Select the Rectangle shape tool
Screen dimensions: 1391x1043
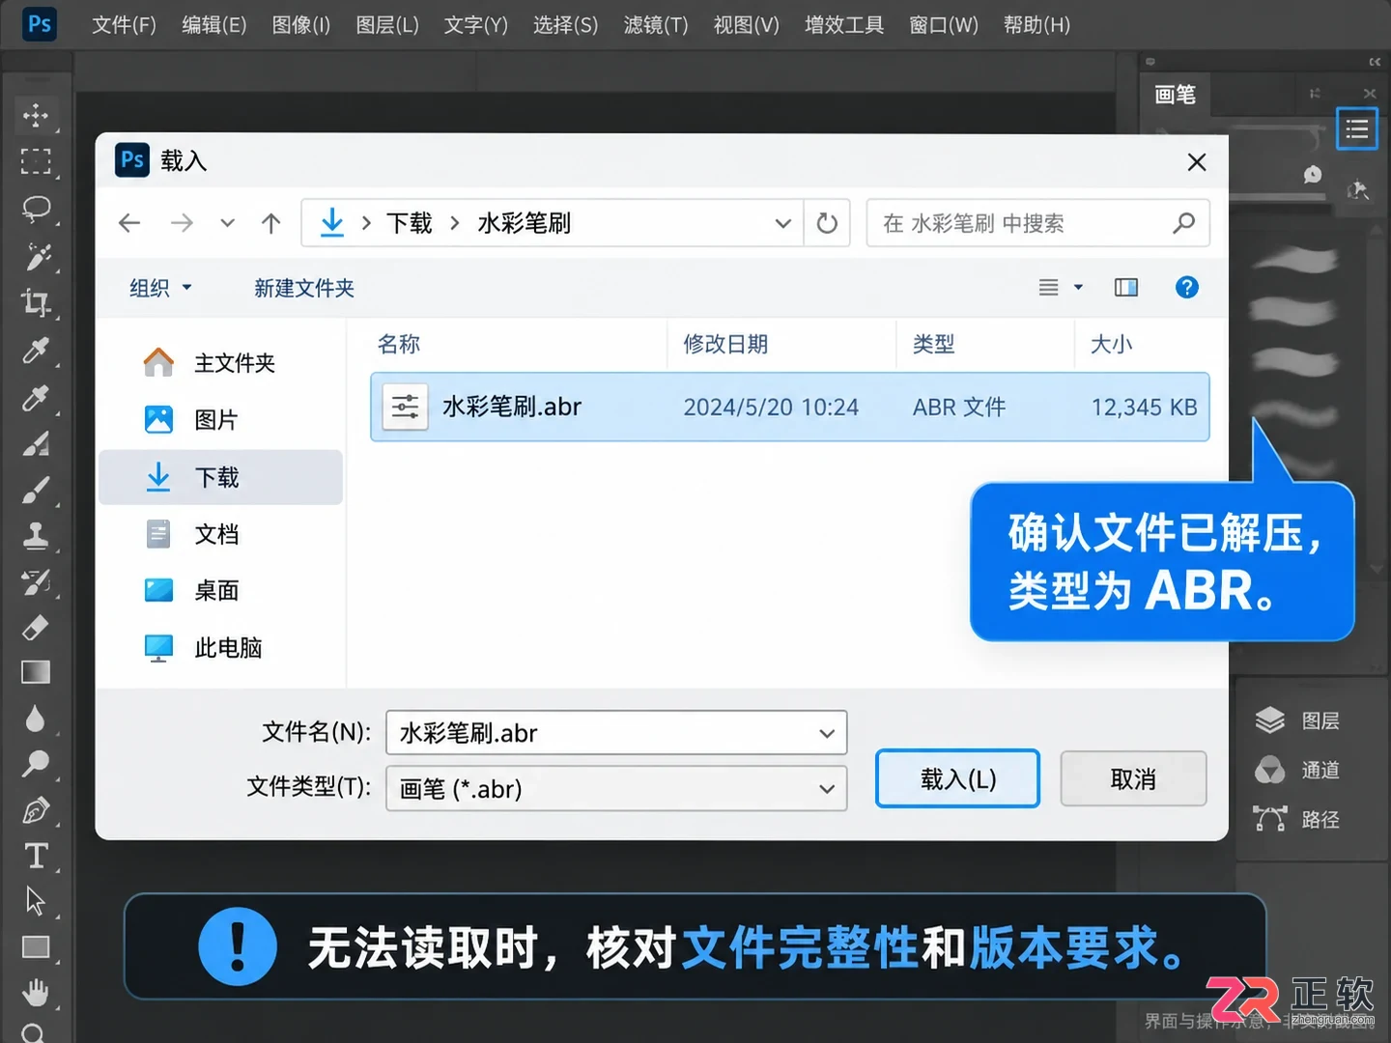point(36,947)
